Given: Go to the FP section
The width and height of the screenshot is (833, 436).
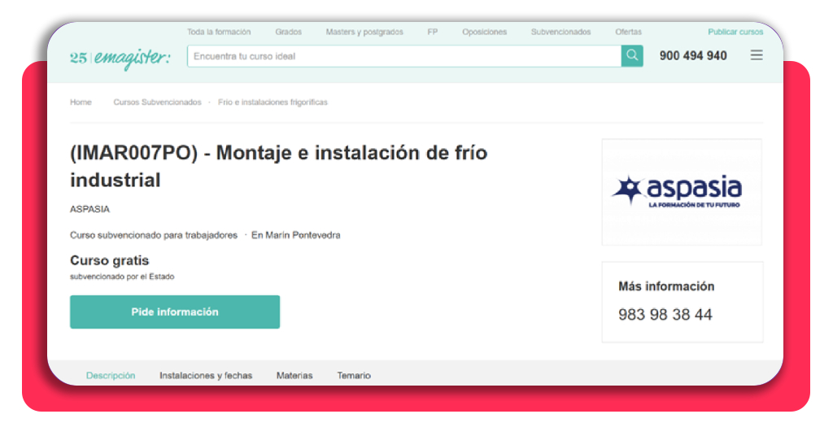Looking at the screenshot, I should point(433,32).
